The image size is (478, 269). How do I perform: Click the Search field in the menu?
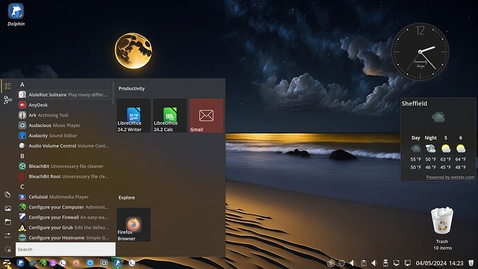pyautogui.click(x=66, y=249)
